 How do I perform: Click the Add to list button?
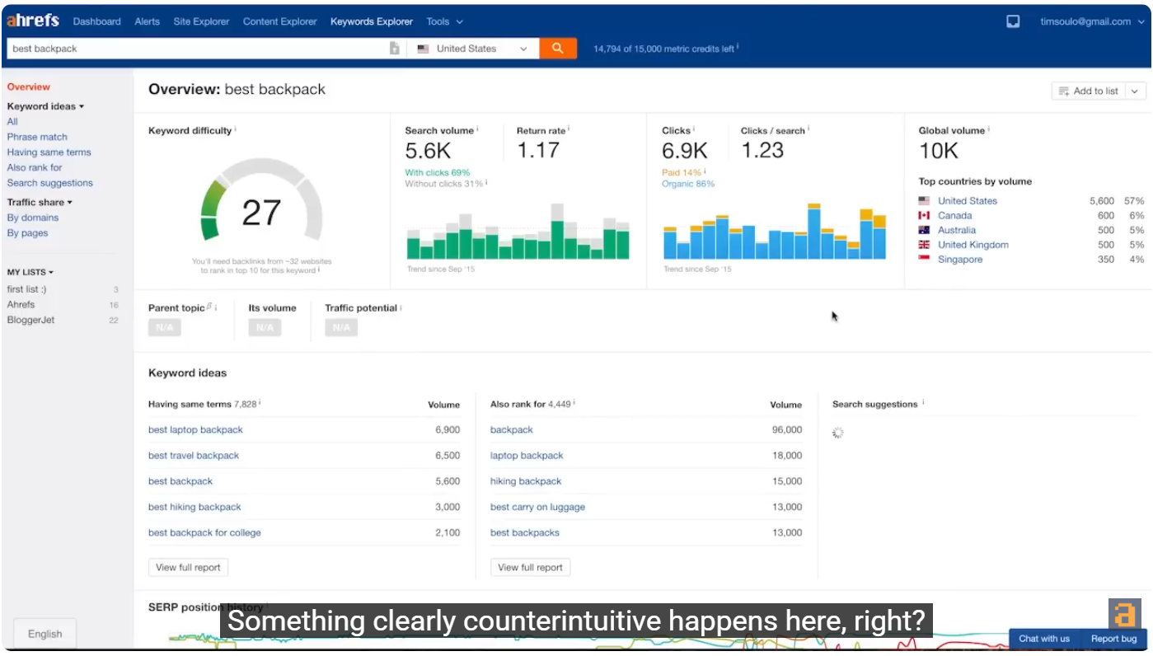[1089, 91]
